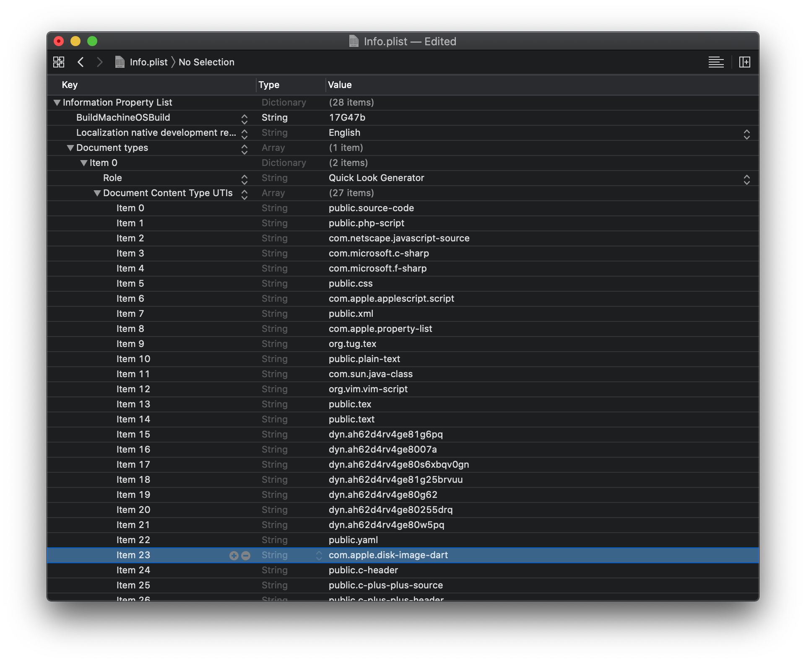Show related items in the jump bar
This screenshot has width=806, height=663.
pos(59,62)
